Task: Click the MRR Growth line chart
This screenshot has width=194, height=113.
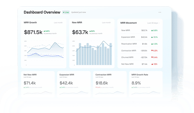Action: pos(44,53)
